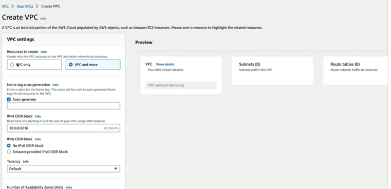Open Info for Name tag auto-generation
391x189 pixels.
(x=55, y=85)
